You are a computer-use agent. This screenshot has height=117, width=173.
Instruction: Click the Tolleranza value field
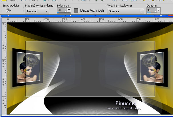point(61,10)
